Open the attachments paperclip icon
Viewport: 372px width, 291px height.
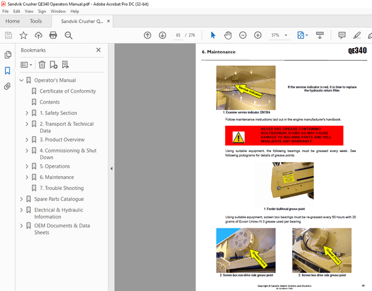(8, 86)
